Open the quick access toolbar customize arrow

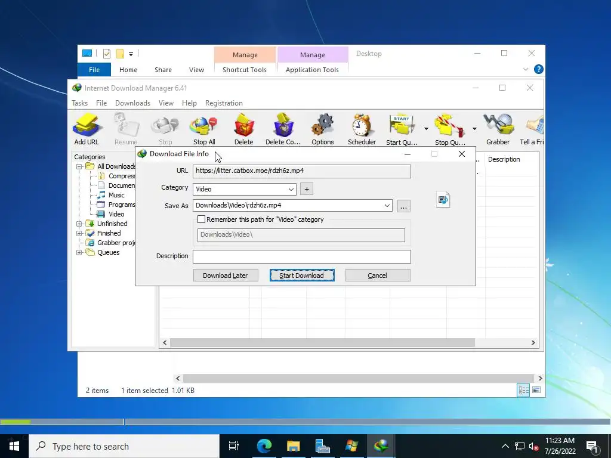(131, 54)
